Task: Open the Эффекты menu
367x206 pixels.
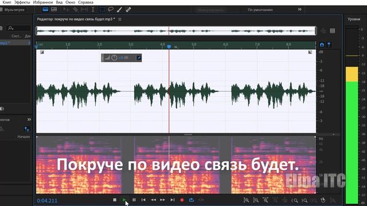Action: pyautogui.click(x=22, y=2)
